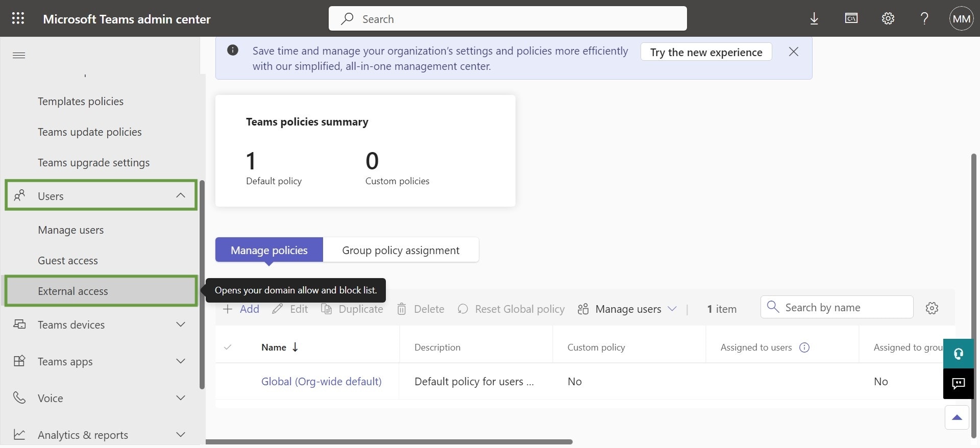
Task: Switch to Group policy assignment tab
Action: click(401, 250)
